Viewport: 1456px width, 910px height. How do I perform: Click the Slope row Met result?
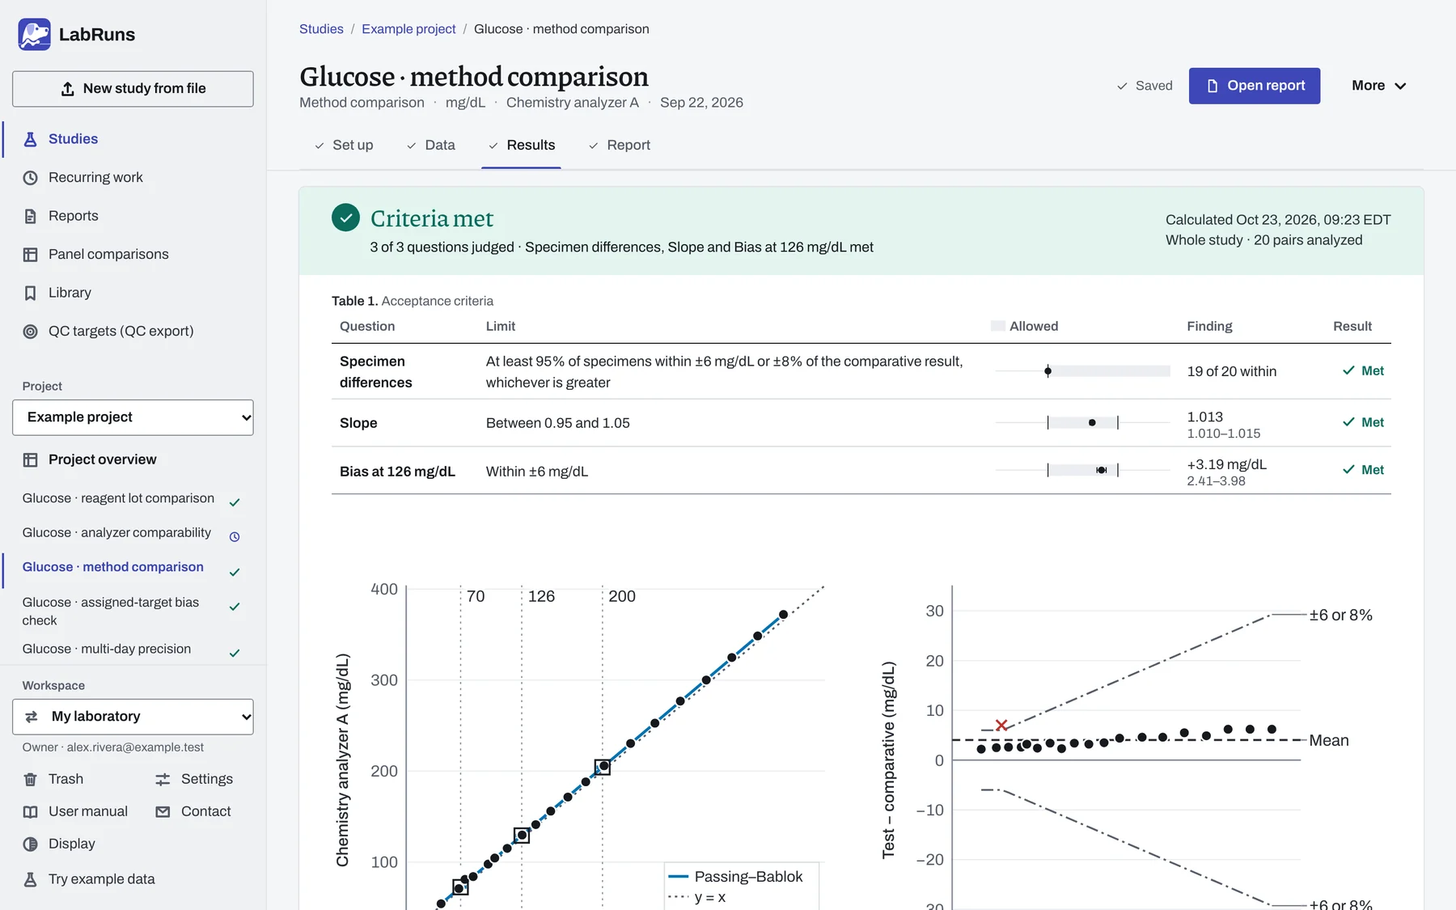coord(1363,422)
